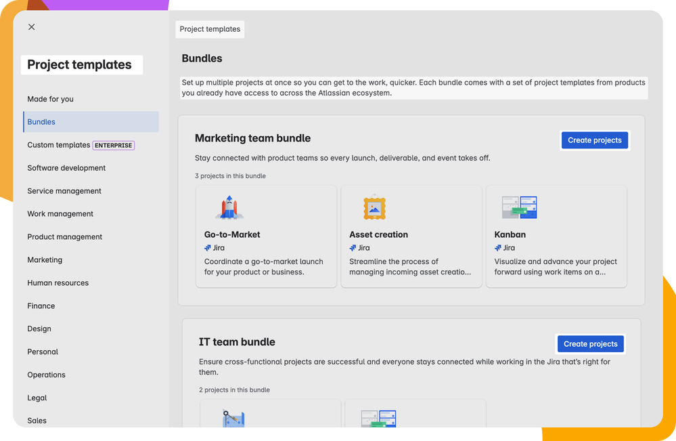676x441 pixels.
Task: Click '3 projects in this bundle' text
Action: tap(230, 176)
